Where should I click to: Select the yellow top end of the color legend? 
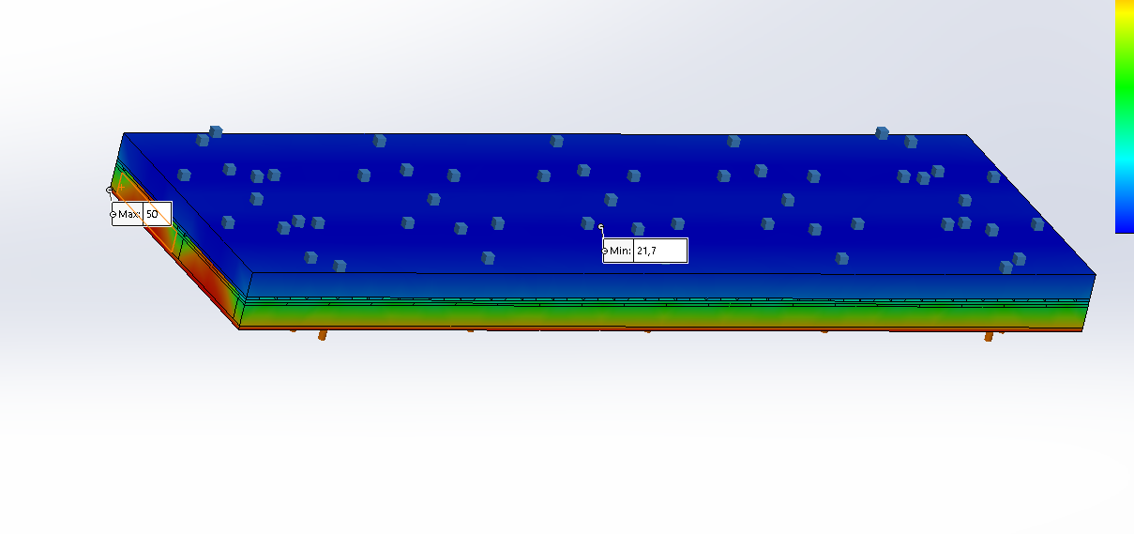tap(1124, 8)
